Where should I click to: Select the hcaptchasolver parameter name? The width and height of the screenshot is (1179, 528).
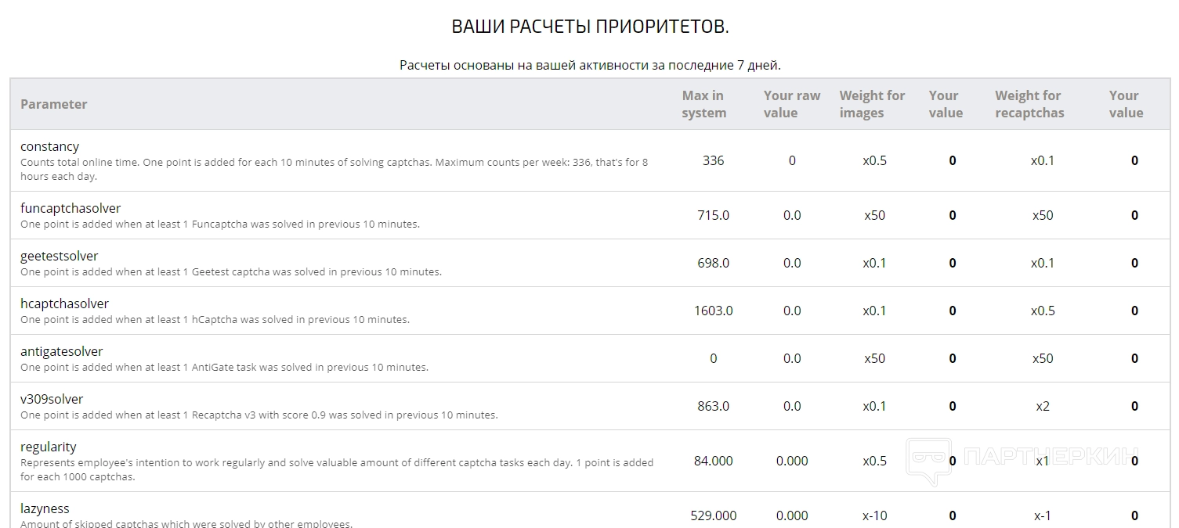64,304
